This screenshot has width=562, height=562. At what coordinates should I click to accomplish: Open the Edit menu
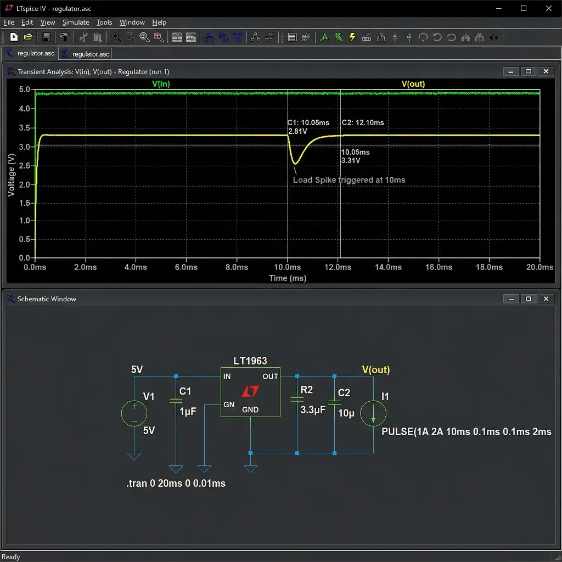pyautogui.click(x=27, y=22)
